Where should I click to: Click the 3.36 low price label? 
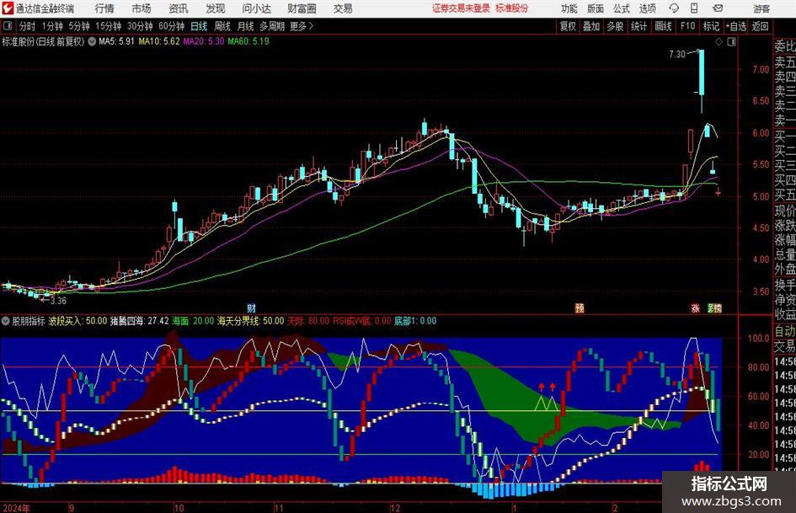58,301
